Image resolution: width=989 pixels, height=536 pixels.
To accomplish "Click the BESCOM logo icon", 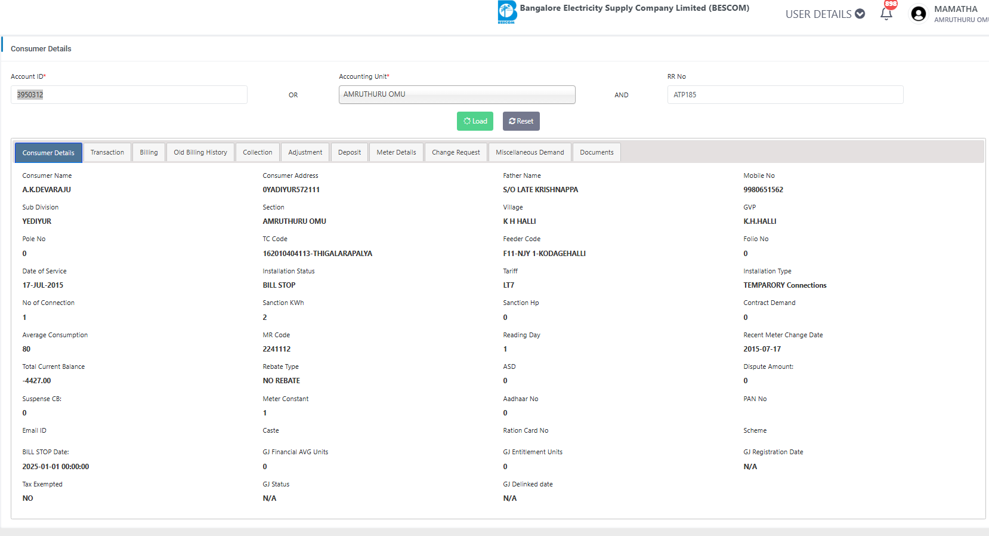I will pos(507,12).
